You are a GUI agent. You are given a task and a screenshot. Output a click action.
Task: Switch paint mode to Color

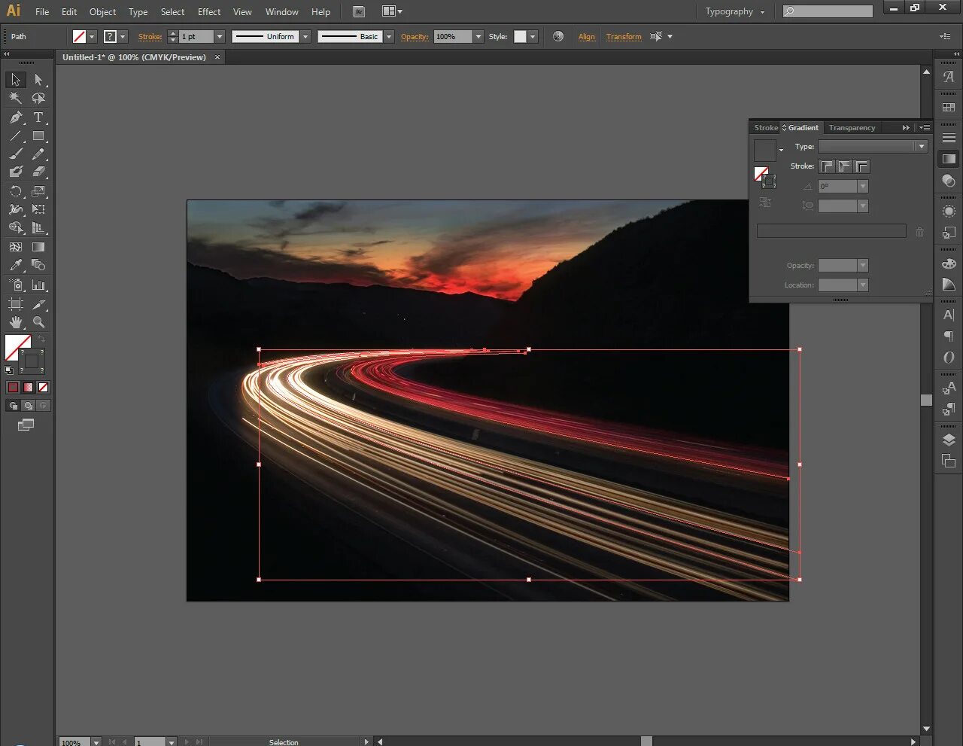13,387
